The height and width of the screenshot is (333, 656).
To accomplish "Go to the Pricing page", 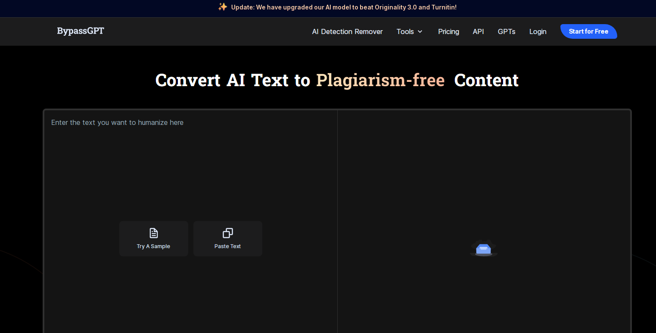I will pyautogui.click(x=448, y=31).
